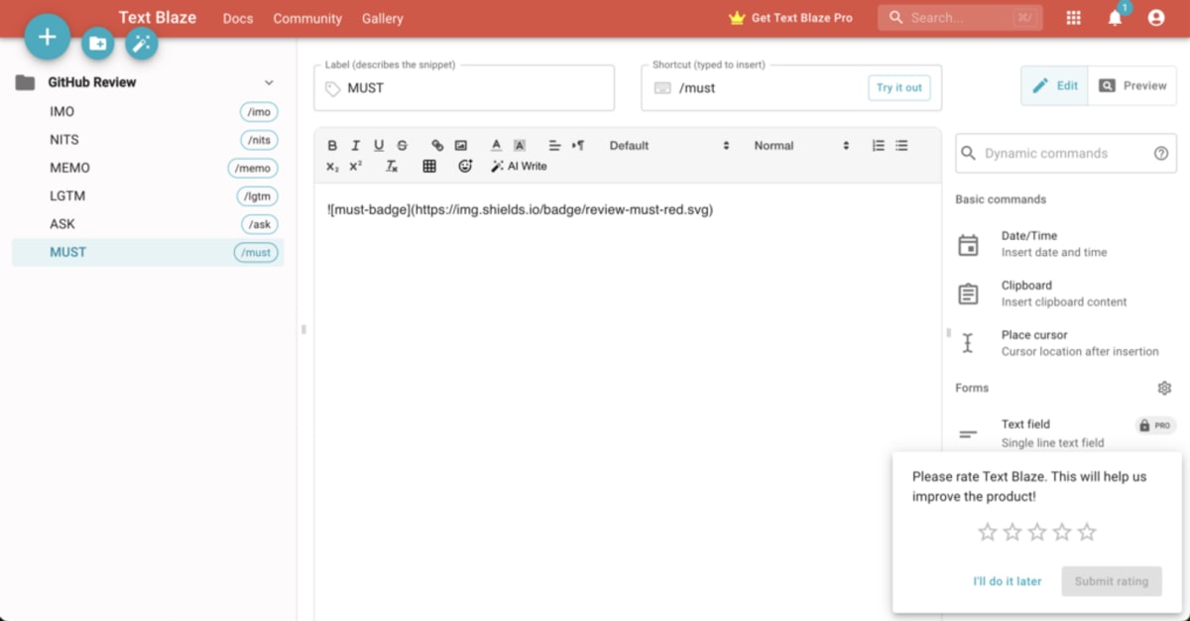Click the Label field containing MUST
The height and width of the screenshot is (621, 1190).
tap(464, 87)
